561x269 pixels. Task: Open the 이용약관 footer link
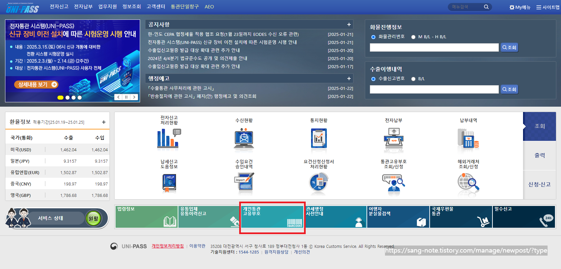pos(197,246)
